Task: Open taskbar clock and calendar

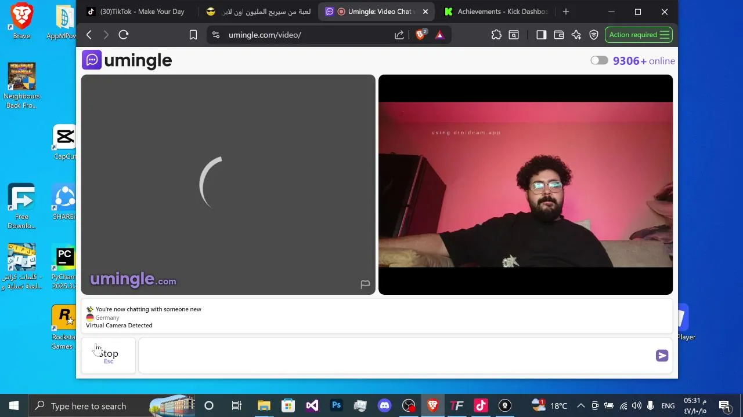Action: pyautogui.click(x=695, y=405)
